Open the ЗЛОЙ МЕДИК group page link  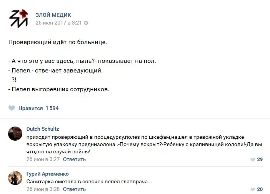53,15
